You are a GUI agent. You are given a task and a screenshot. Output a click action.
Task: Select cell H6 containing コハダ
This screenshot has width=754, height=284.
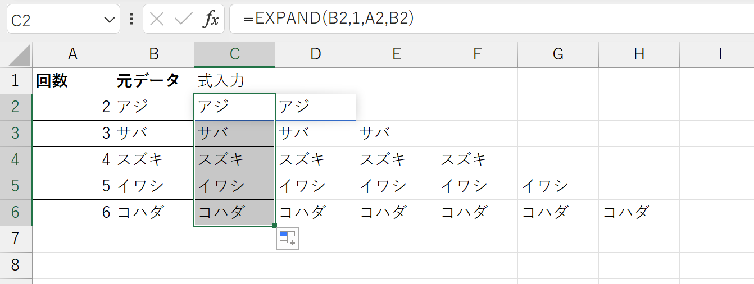coord(639,213)
